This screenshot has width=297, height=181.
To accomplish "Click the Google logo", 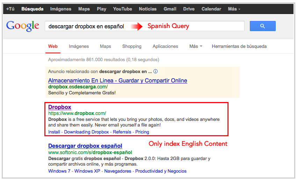I will coord(23,26).
